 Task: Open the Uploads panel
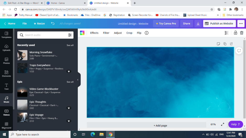[7, 48]
